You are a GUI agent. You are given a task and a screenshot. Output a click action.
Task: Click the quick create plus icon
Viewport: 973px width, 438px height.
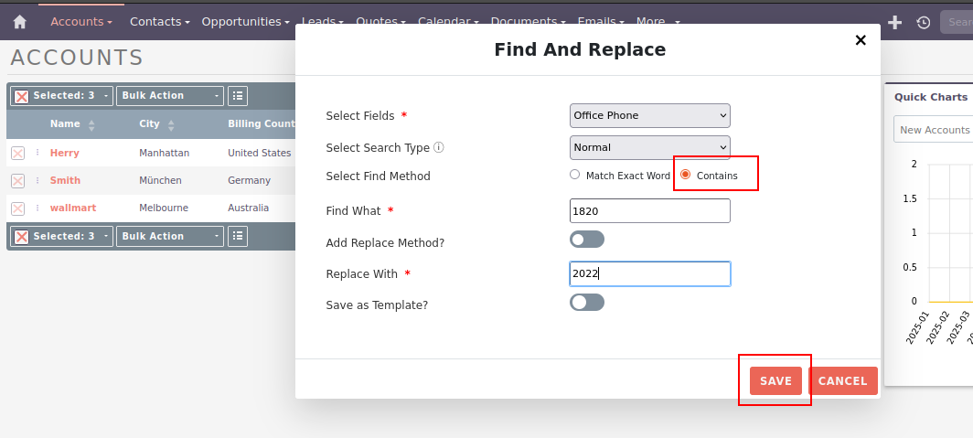(895, 22)
